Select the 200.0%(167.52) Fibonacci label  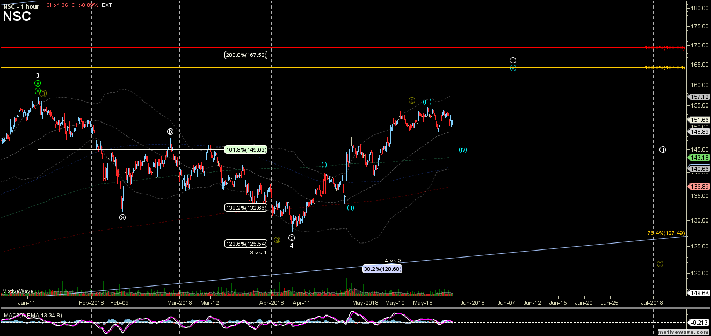click(x=245, y=55)
